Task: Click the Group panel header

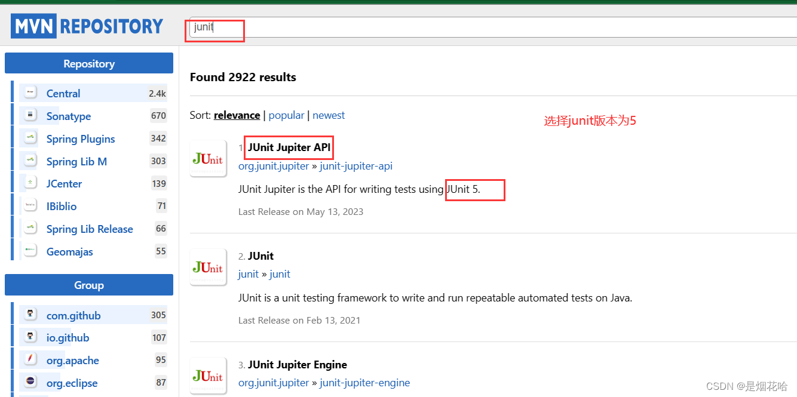Action: coord(89,285)
